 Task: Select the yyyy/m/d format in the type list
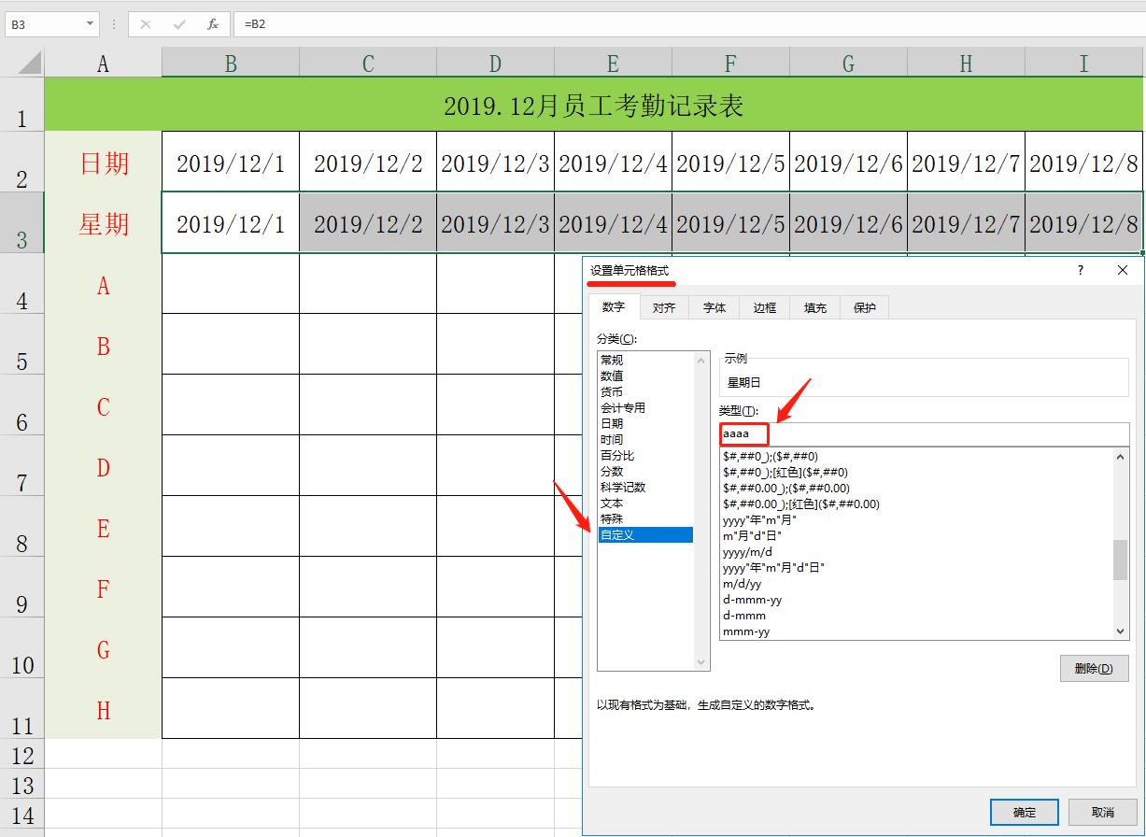[x=747, y=551]
